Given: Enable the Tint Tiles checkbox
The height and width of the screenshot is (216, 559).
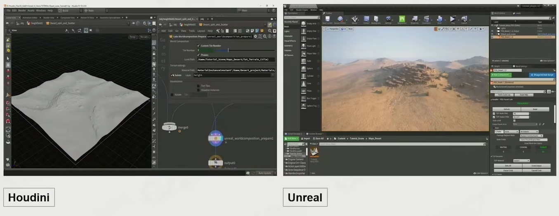Looking at the screenshot, I should [198, 86].
